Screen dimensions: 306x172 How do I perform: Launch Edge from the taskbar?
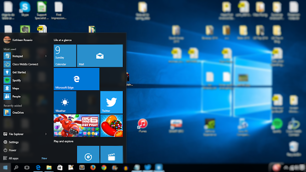(x=38, y=168)
